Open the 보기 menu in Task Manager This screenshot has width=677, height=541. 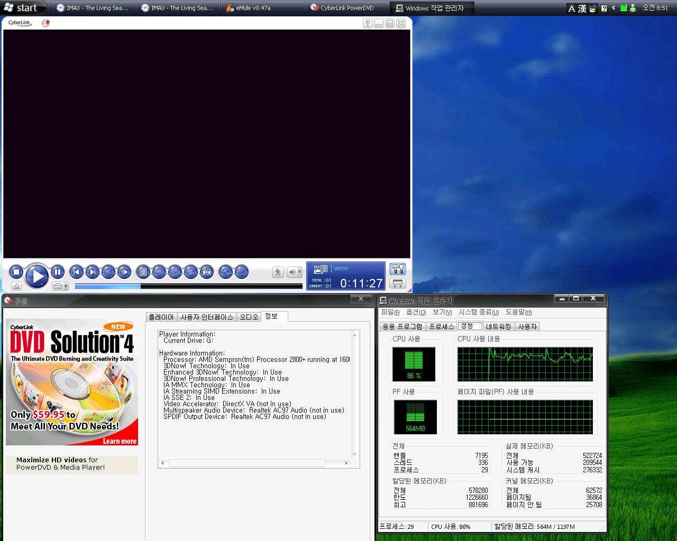pos(442,312)
